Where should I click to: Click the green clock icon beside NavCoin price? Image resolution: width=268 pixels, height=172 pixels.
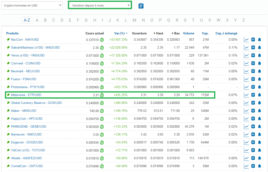tap(102, 40)
